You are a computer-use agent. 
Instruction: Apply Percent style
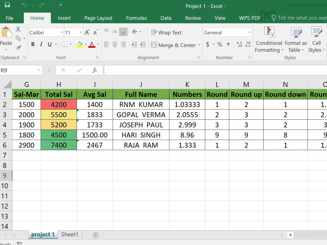(x=220, y=44)
